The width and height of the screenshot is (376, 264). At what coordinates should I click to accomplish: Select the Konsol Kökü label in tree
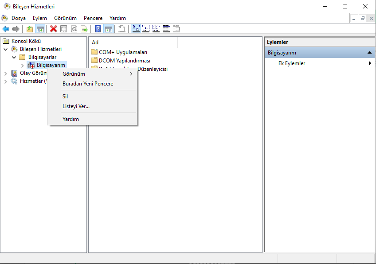tap(26, 41)
